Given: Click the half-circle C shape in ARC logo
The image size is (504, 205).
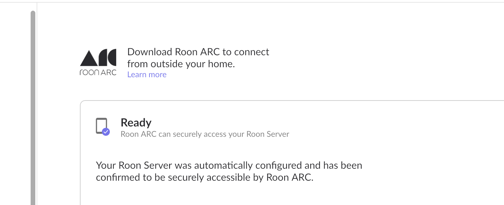Looking at the screenshot, I should click(113, 57).
